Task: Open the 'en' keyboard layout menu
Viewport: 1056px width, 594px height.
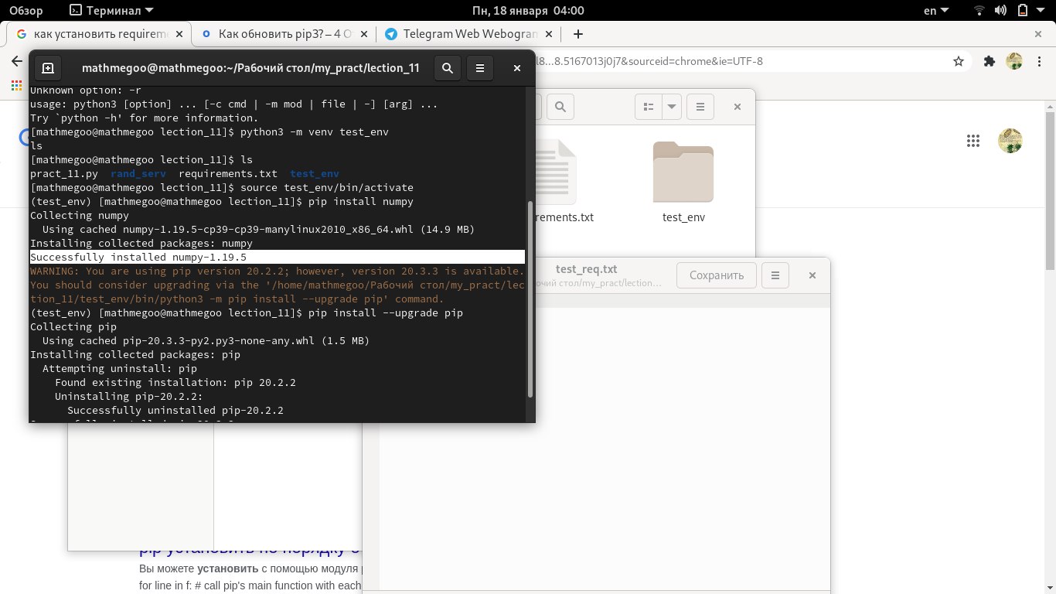Action: 935,10
